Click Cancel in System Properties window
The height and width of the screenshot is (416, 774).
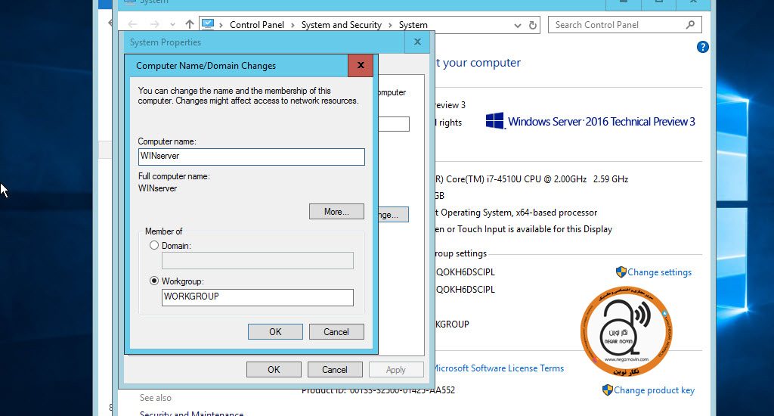pyautogui.click(x=335, y=370)
